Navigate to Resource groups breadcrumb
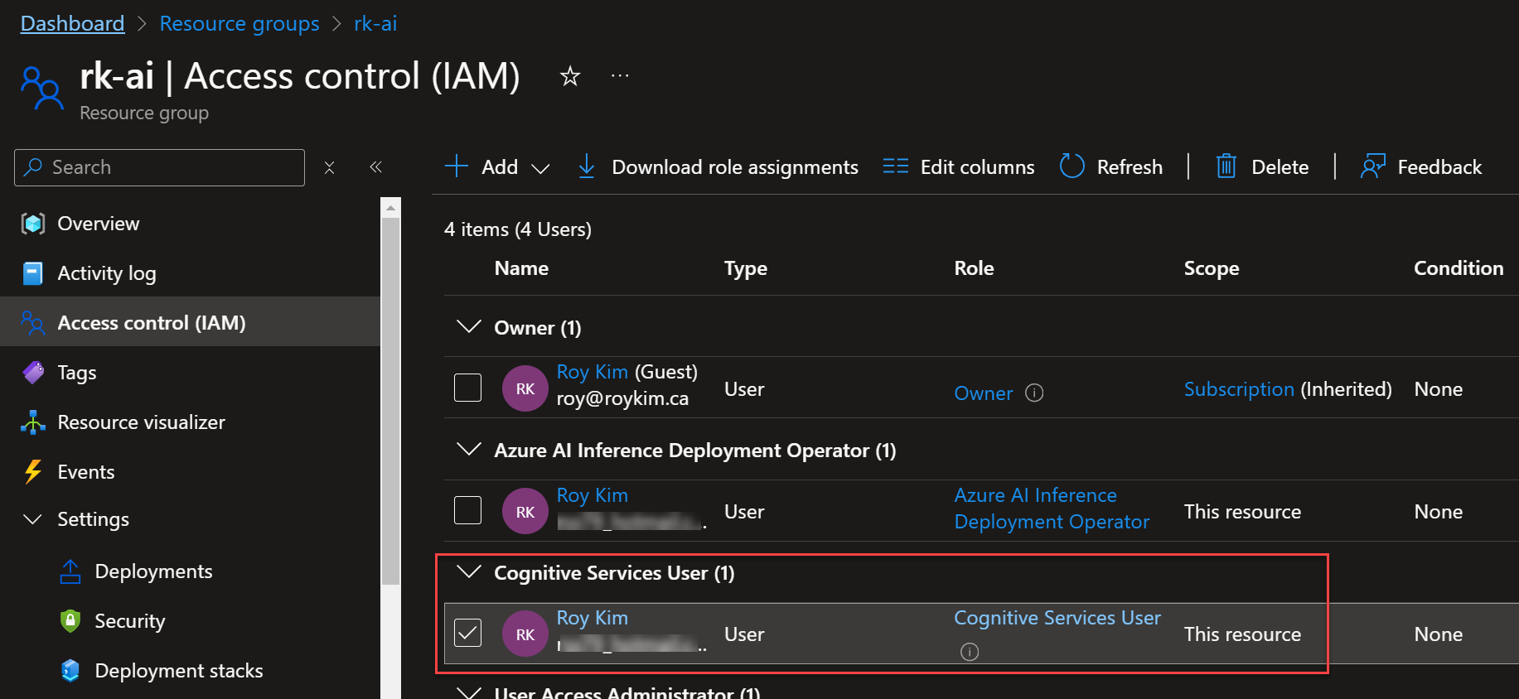This screenshot has height=699, width=1519. pos(239,24)
